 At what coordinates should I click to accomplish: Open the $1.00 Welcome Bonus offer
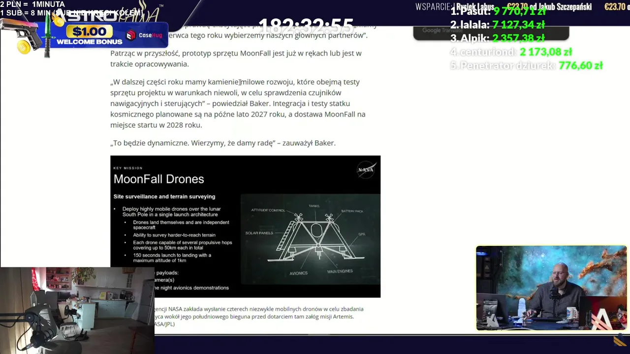[x=90, y=36]
